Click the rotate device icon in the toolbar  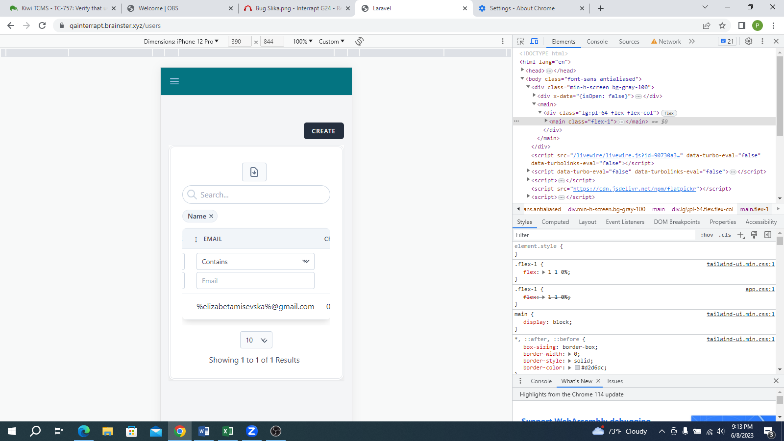360,41
